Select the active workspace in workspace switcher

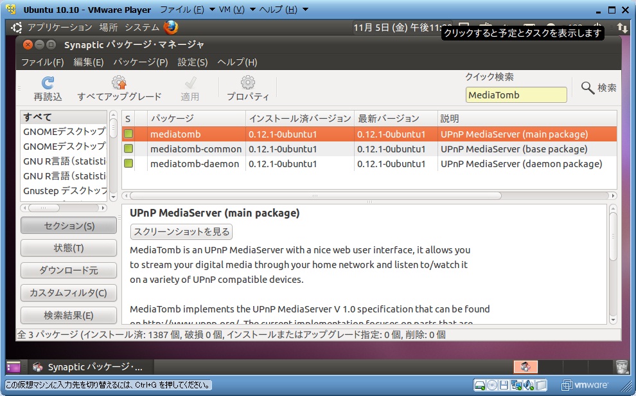tap(526, 367)
